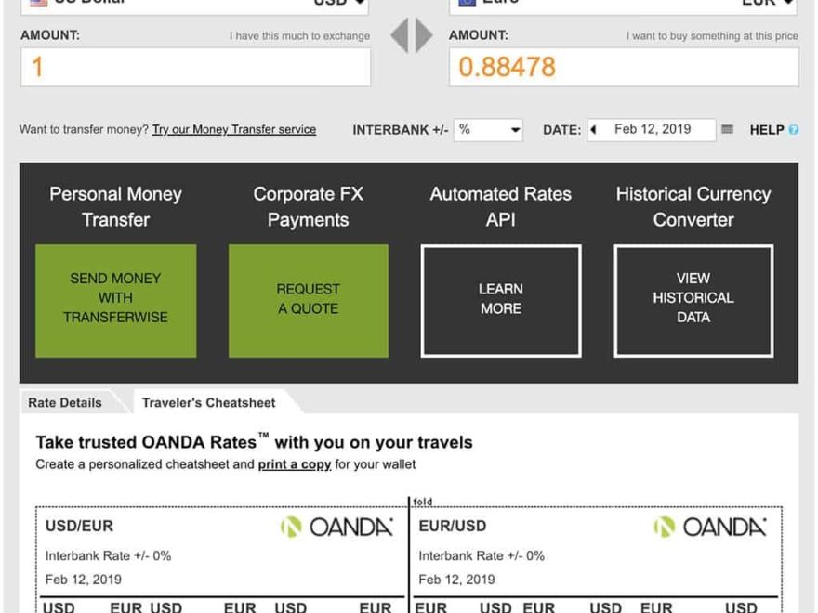Go to previous date with the left arrow

click(593, 130)
